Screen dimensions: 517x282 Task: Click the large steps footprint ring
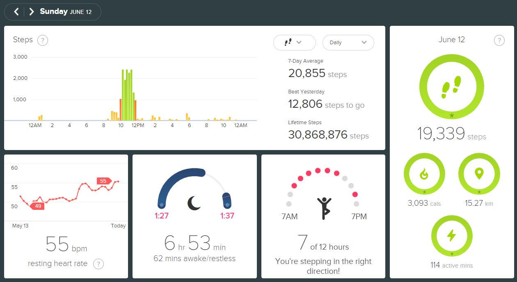451,87
